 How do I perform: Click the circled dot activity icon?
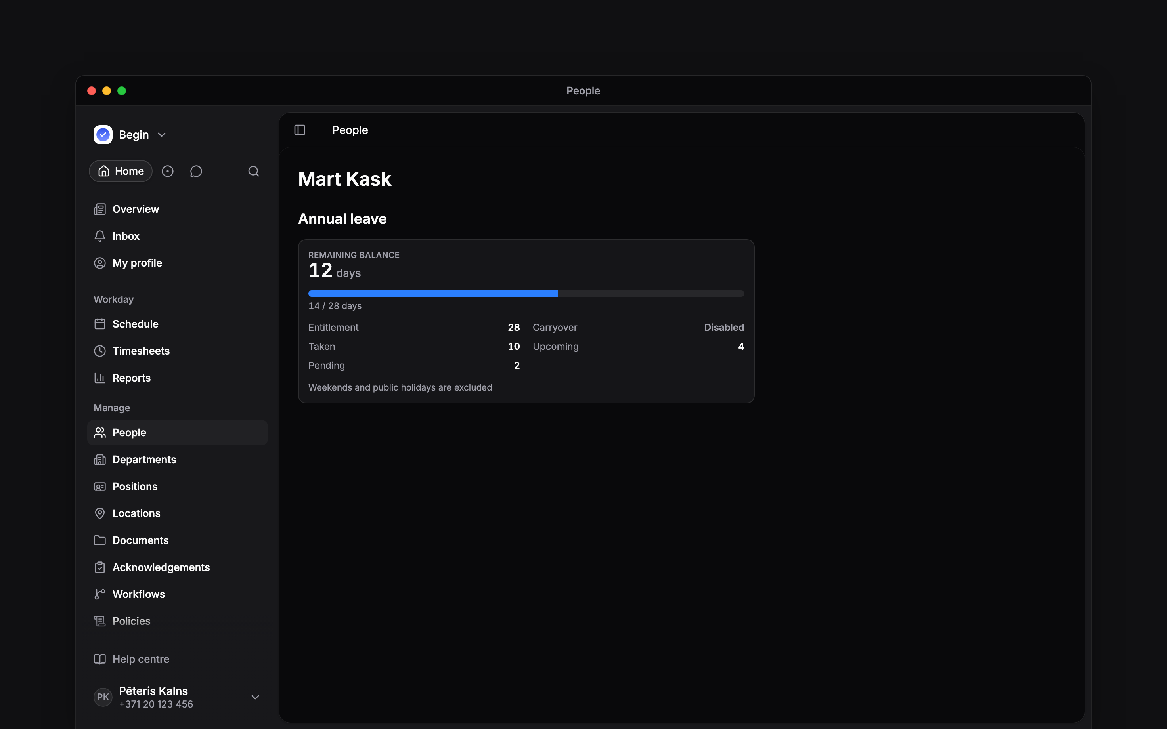[167, 171]
